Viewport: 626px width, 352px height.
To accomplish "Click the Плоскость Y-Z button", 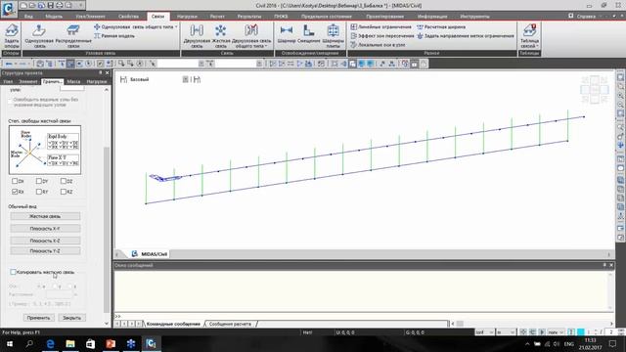I will tap(45, 251).
